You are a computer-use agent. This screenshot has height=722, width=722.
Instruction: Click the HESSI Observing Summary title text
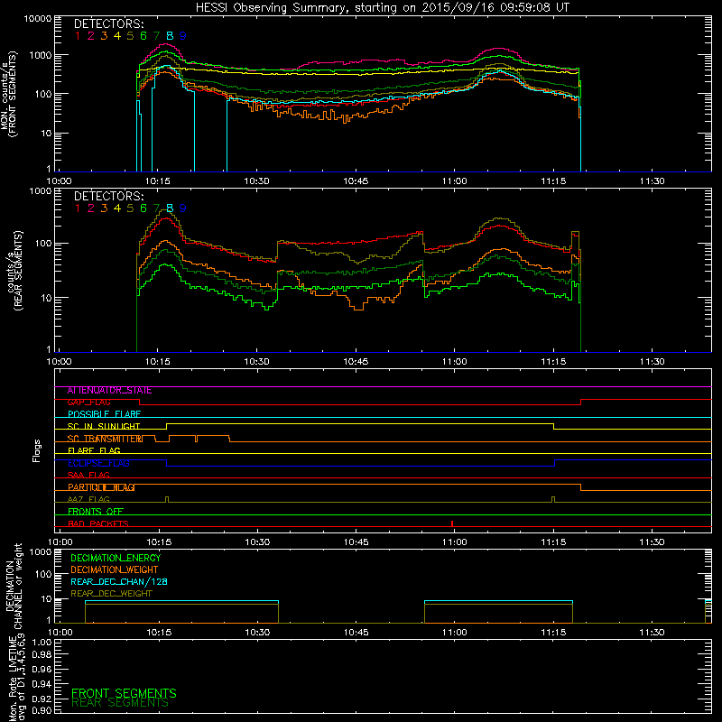[x=382, y=8]
